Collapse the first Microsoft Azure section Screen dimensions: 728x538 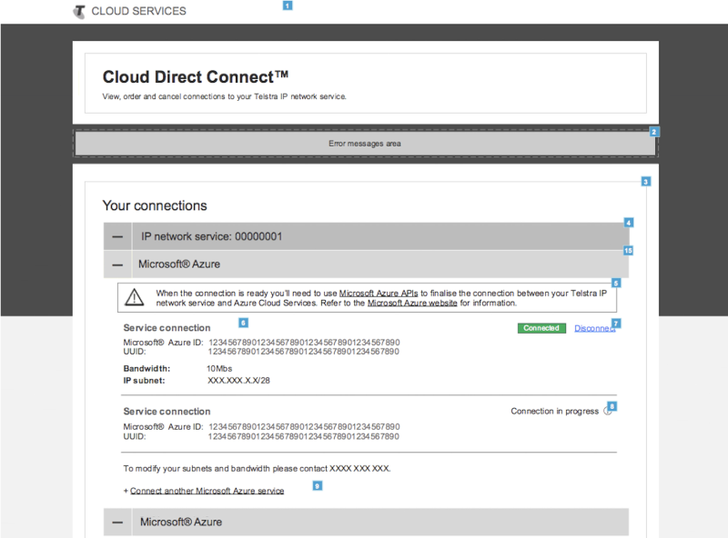pyautogui.click(x=118, y=264)
